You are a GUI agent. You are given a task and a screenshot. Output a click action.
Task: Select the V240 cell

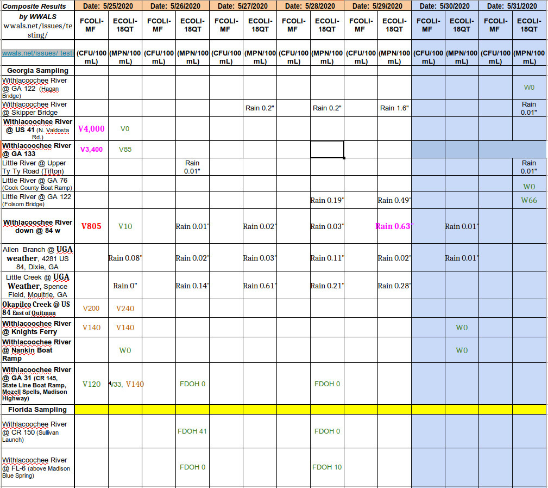[125, 308]
